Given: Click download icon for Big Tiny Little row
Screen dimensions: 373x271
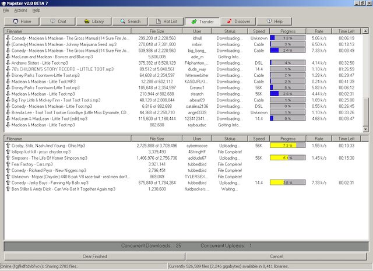Looking at the screenshot, I should click(8, 100).
